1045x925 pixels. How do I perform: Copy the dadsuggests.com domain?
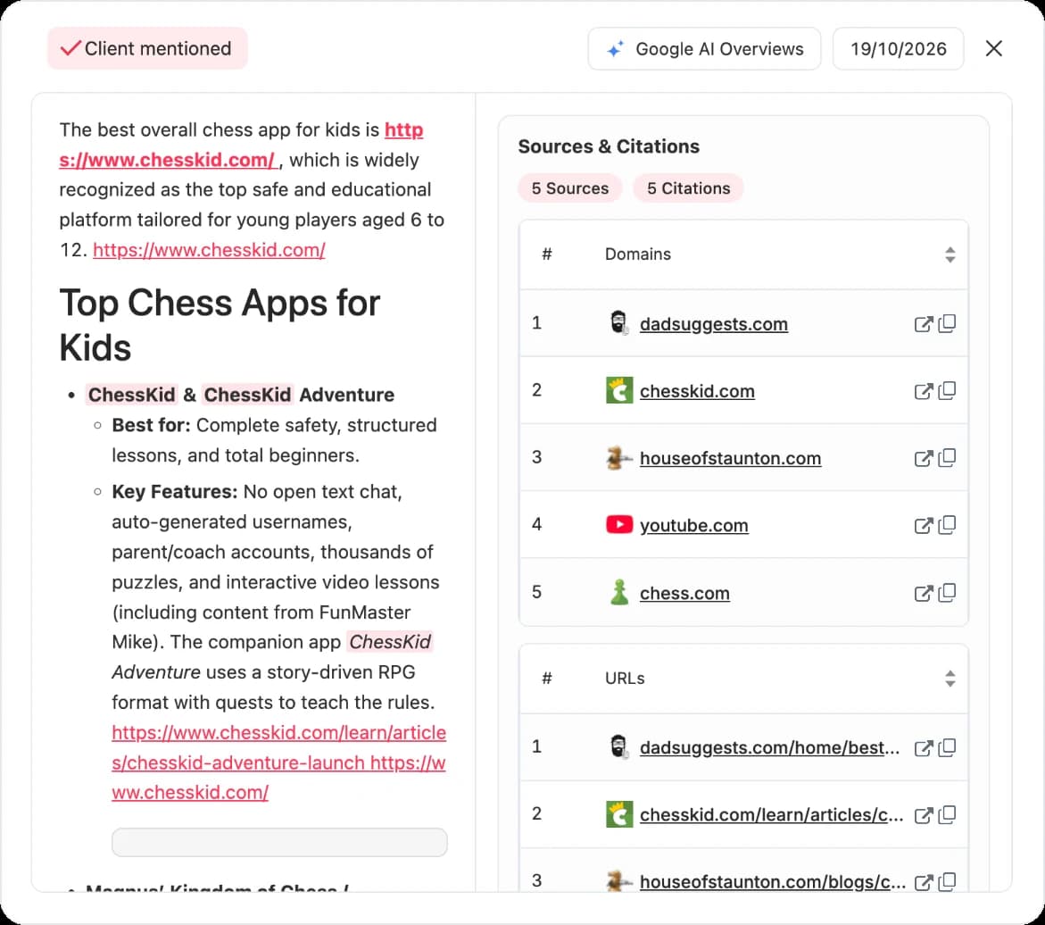[947, 323]
